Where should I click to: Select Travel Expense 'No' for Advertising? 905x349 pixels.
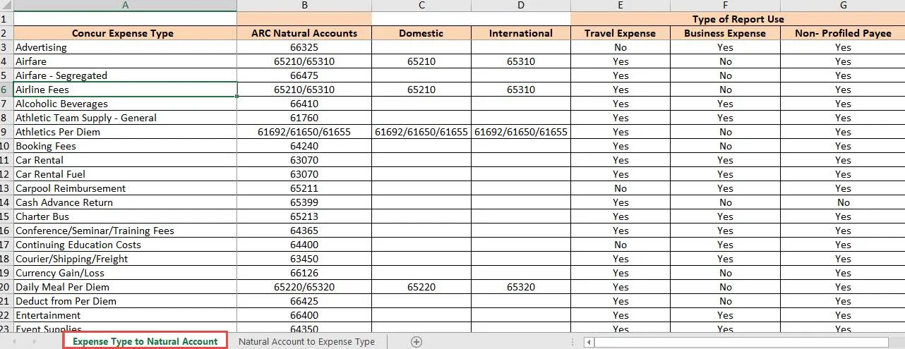point(621,47)
